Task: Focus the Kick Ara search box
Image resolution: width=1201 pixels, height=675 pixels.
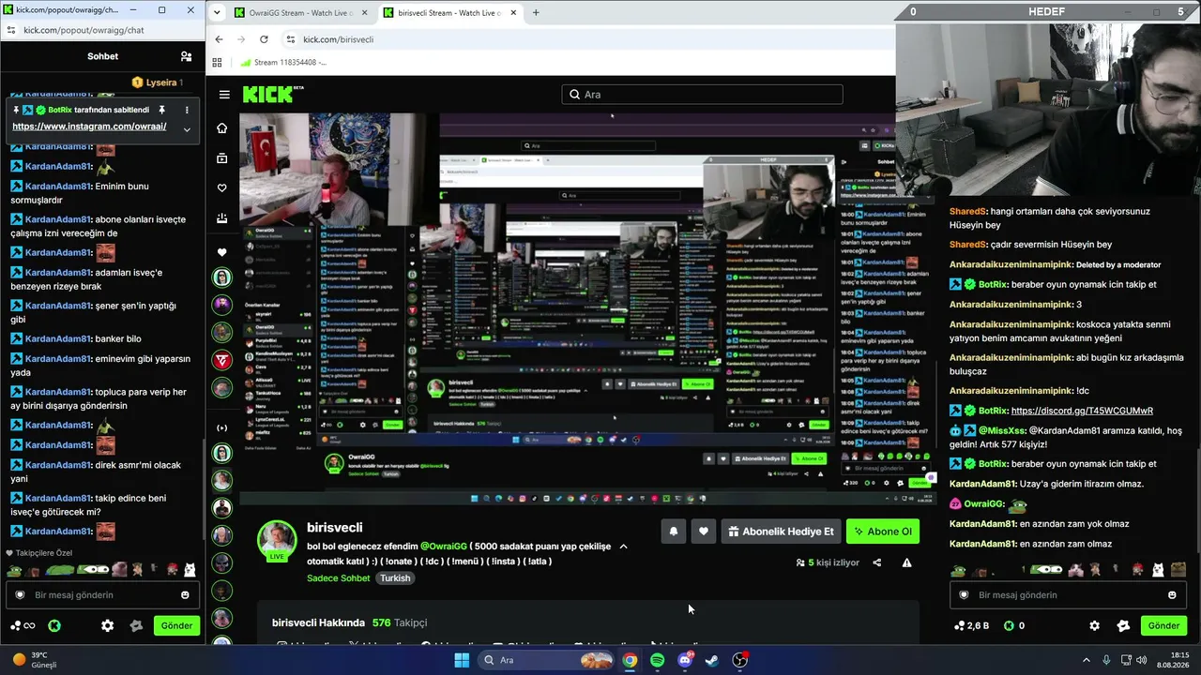Action: (702, 95)
